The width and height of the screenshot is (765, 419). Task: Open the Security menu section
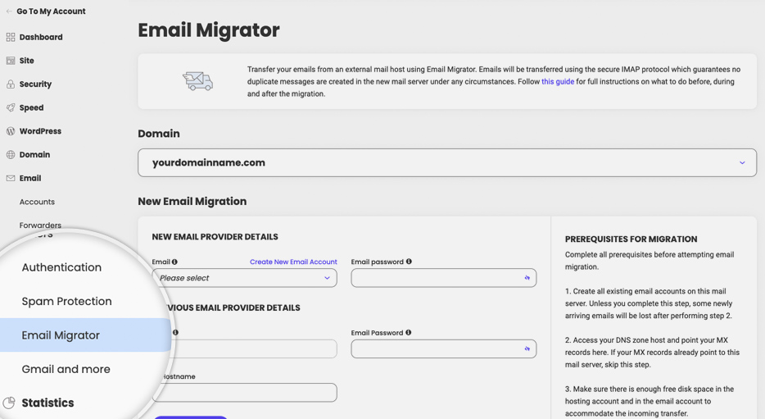pos(35,84)
